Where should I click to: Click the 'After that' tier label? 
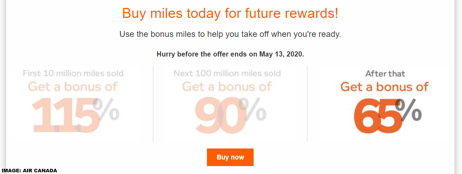385,73
